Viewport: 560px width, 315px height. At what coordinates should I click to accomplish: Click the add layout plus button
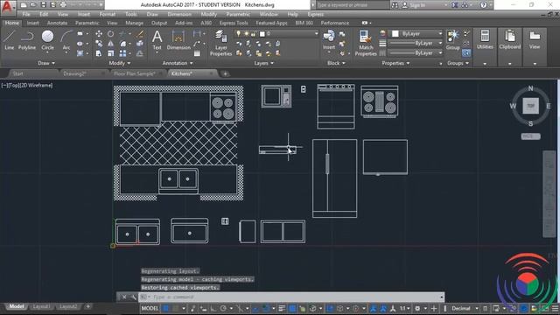point(87,306)
